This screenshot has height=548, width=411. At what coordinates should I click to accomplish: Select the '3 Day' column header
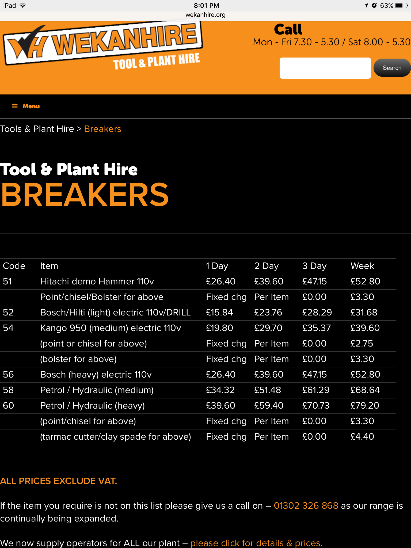tap(314, 266)
